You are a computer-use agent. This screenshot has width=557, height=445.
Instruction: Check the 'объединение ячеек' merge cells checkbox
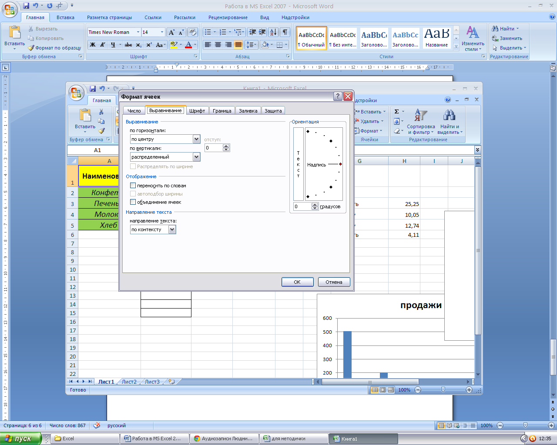[x=133, y=202]
